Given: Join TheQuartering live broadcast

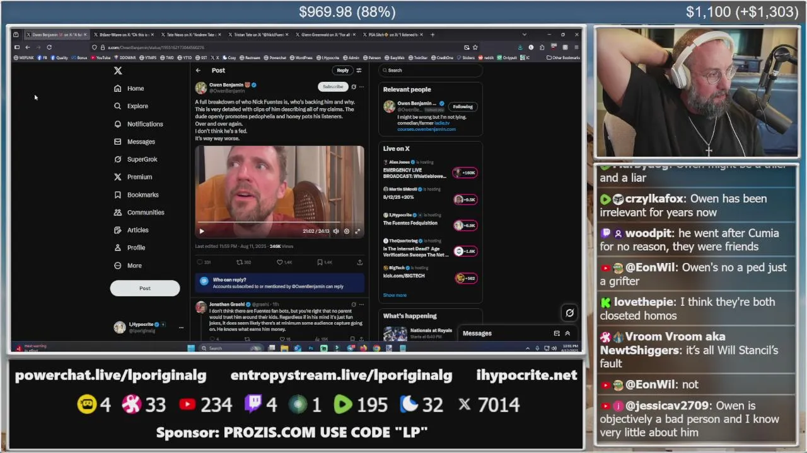Looking at the screenshot, I should pos(431,248).
